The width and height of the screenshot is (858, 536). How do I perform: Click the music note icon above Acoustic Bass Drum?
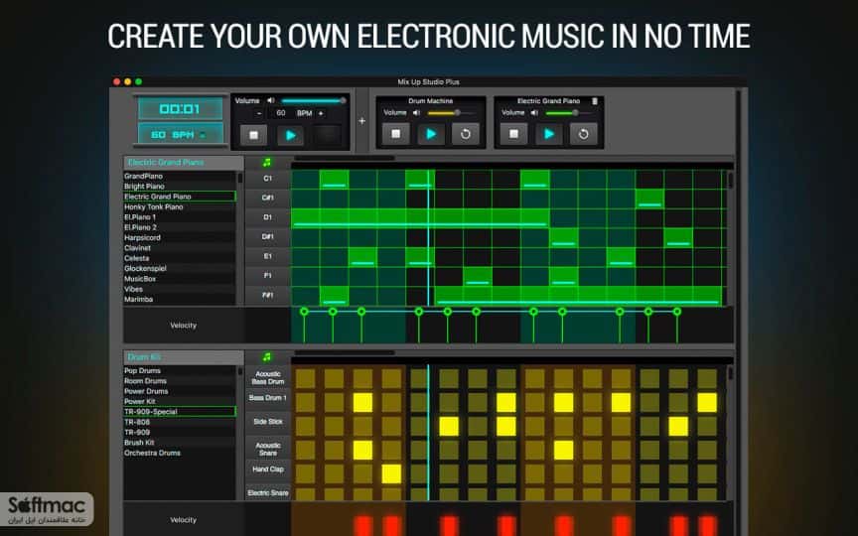[266, 357]
